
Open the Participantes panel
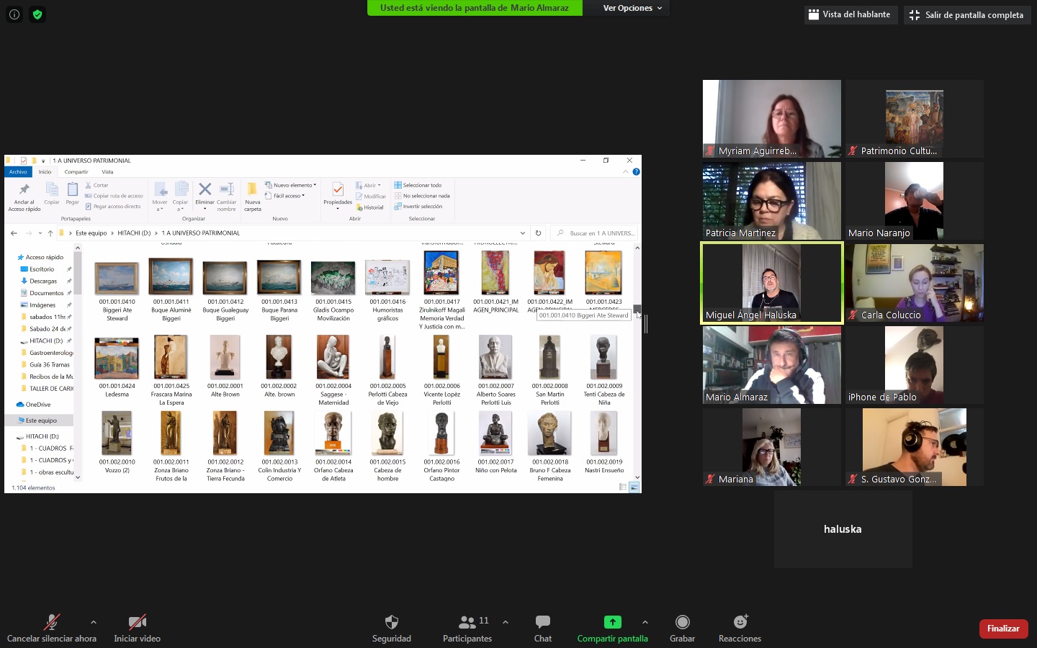coord(467,628)
